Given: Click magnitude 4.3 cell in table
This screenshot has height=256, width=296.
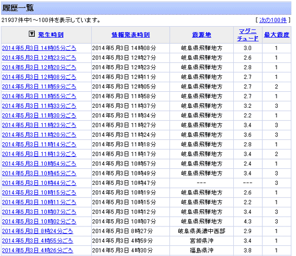Looking at the screenshot, I should 247,222.
